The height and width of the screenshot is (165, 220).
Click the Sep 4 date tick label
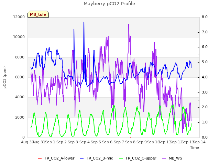[85, 142]
